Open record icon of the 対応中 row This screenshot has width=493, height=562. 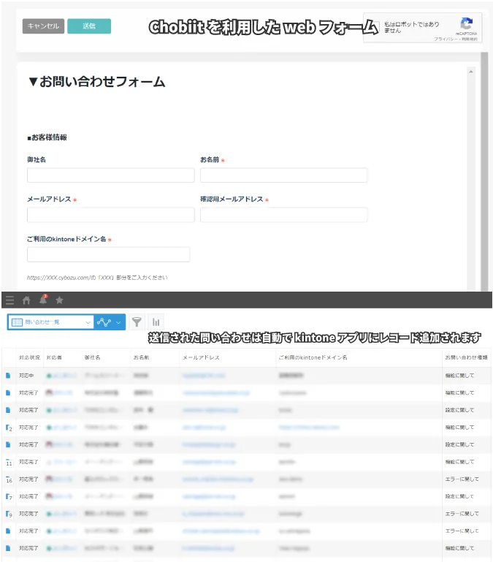8,376
